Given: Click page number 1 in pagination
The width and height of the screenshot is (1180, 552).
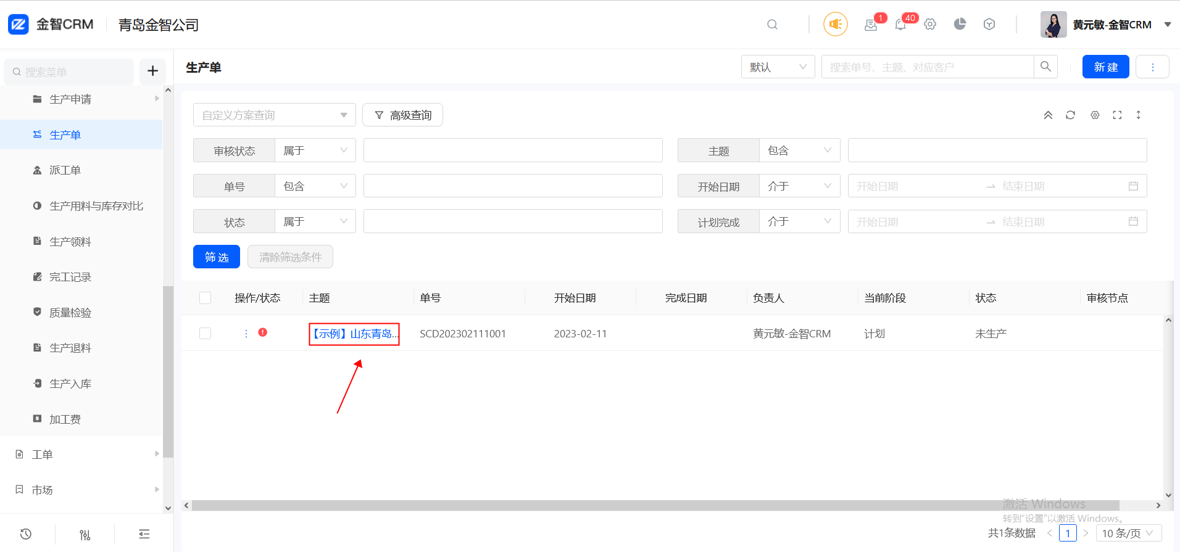Looking at the screenshot, I should point(1068,533).
